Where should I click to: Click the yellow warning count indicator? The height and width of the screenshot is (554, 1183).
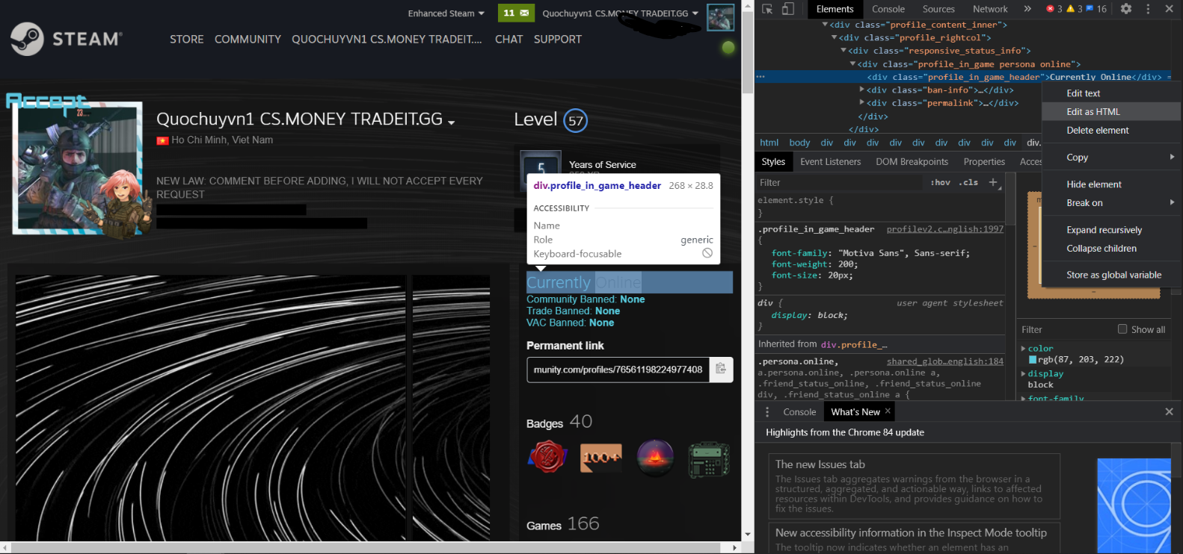(x=1075, y=9)
